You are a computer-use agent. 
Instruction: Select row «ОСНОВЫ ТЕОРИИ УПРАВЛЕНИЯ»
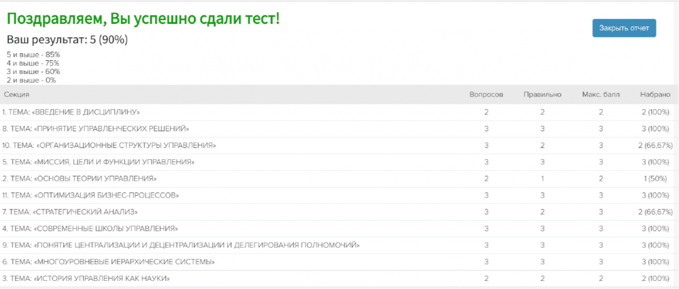339,179
